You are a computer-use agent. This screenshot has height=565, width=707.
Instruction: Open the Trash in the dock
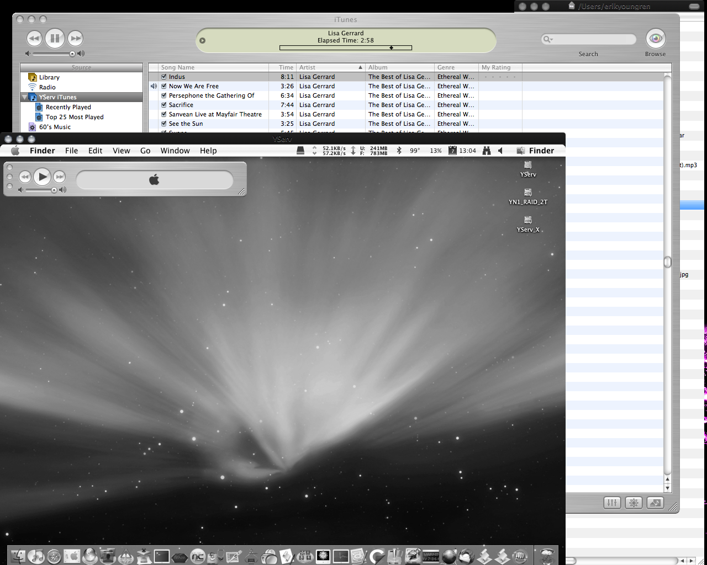pyautogui.click(x=547, y=556)
